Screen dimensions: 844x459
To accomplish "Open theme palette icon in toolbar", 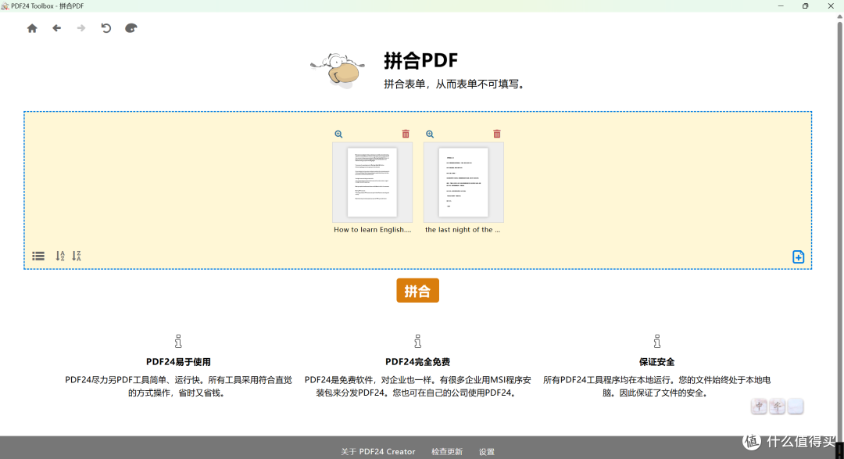I will 131,28.
